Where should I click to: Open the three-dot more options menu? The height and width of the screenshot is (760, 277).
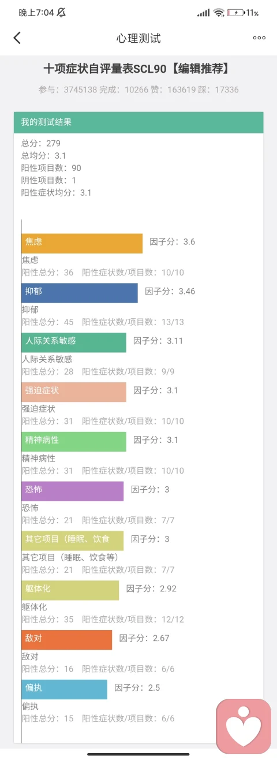(x=259, y=38)
